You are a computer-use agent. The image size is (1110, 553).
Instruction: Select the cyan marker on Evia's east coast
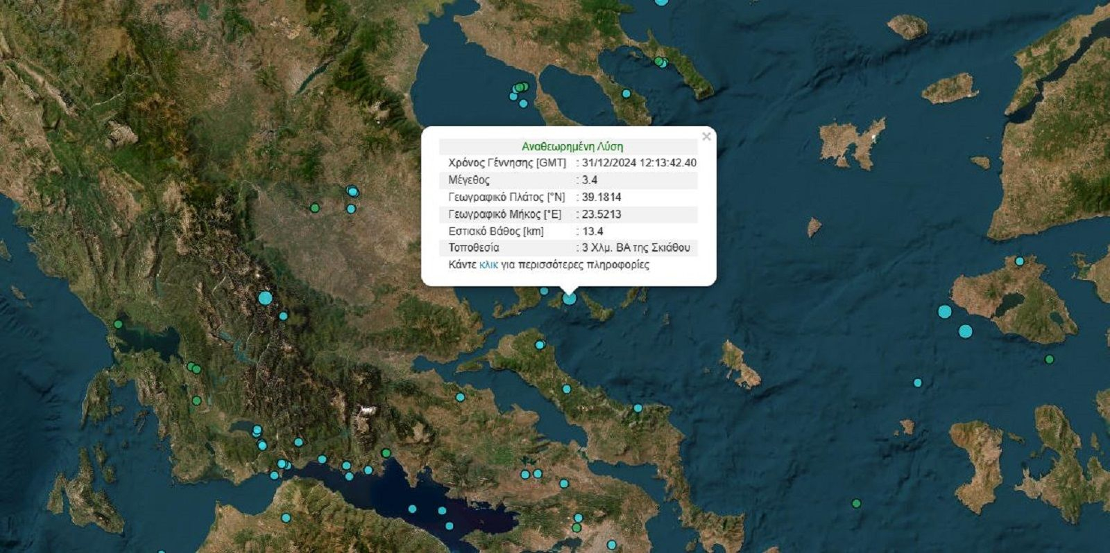638,408
